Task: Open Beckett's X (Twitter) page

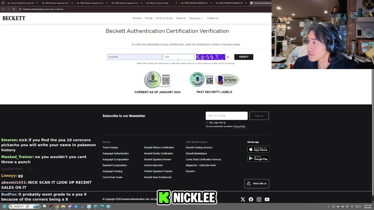Action: tap(243, 199)
